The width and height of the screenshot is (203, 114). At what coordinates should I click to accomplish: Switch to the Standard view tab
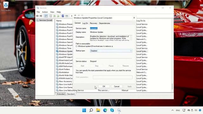[71, 94]
